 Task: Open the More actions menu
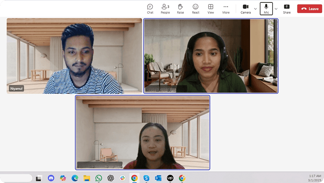pos(226,8)
